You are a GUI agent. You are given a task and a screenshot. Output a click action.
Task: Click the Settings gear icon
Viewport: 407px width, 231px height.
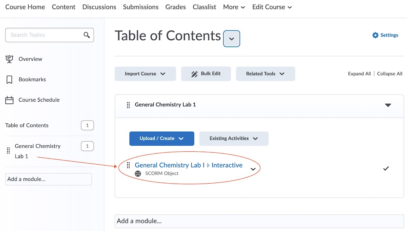coord(375,35)
